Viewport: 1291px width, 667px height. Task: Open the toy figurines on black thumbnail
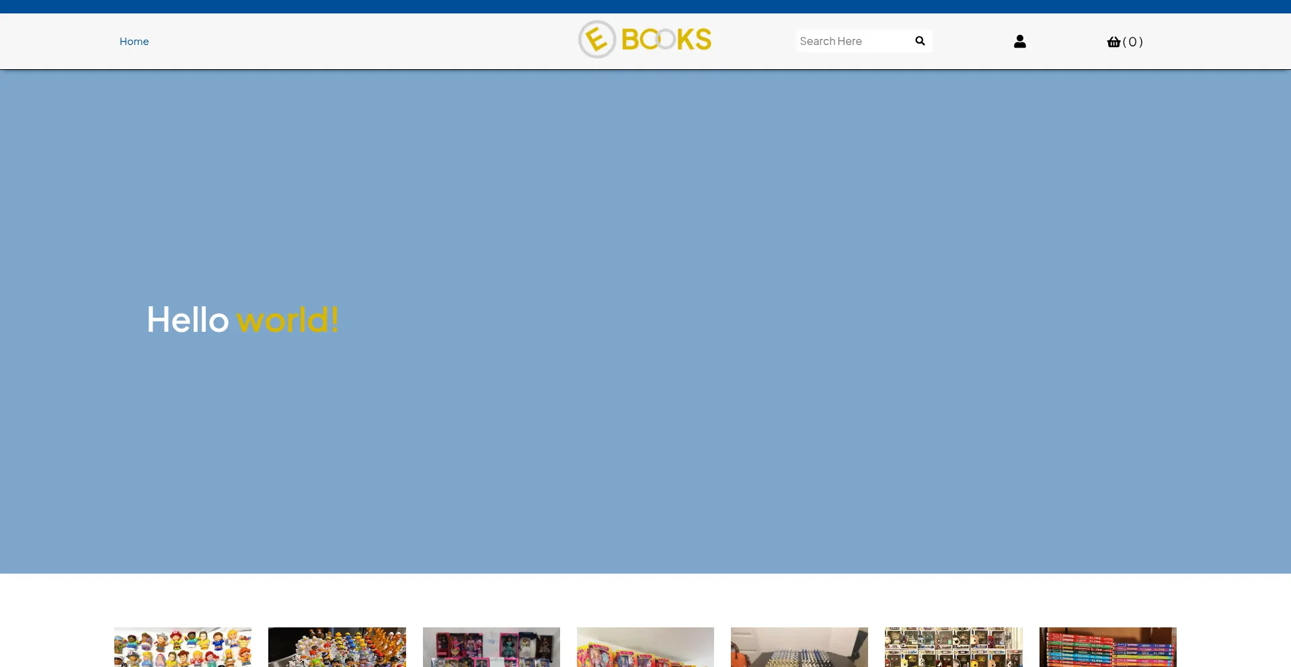coord(337,648)
